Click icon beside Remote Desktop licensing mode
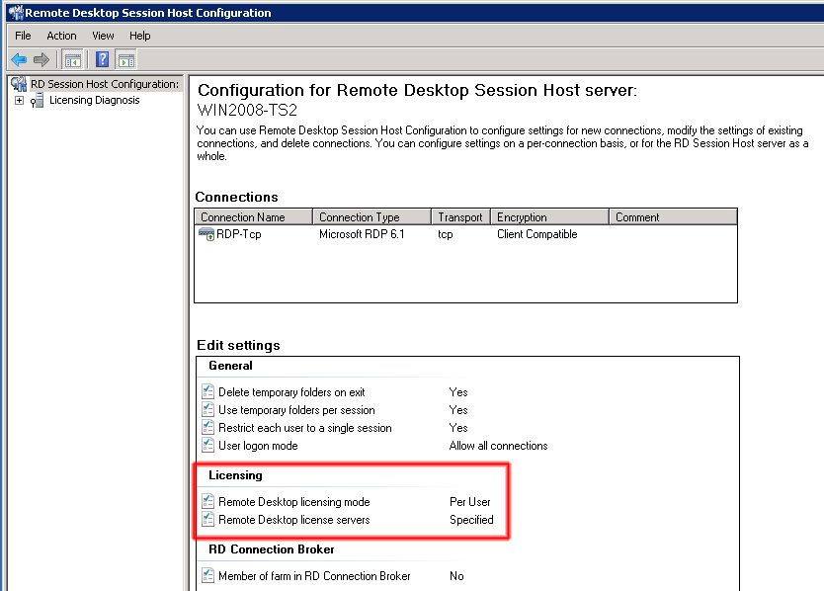The image size is (824, 591). click(208, 502)
